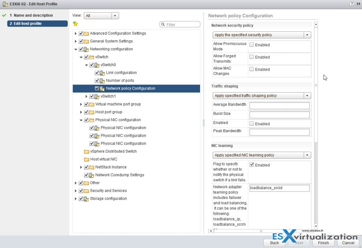The height and width of the screenshot is (248, 362).
Task: Toggle Allow Forged Transmits checkbox
Action: click(x=252, y=57)
